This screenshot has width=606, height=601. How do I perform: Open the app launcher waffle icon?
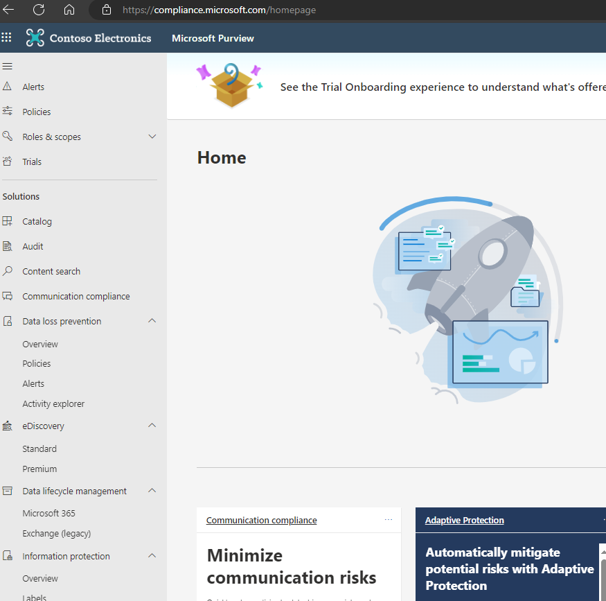(6, 37)
